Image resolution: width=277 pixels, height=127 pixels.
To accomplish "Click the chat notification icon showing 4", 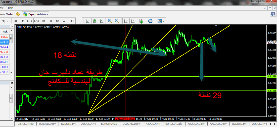I will tap(273, 14).
